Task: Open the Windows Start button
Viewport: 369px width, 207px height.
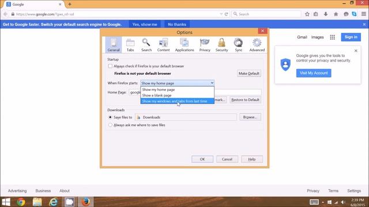Action: coord(6,202)
